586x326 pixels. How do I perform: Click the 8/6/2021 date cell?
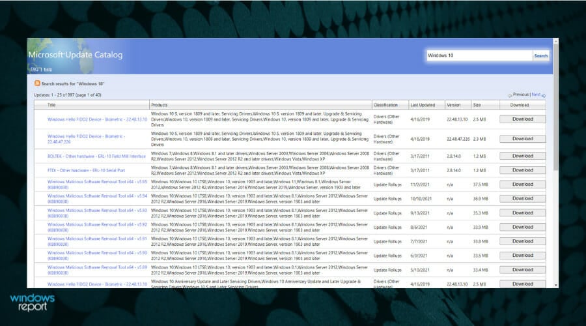tap(419, 227)
